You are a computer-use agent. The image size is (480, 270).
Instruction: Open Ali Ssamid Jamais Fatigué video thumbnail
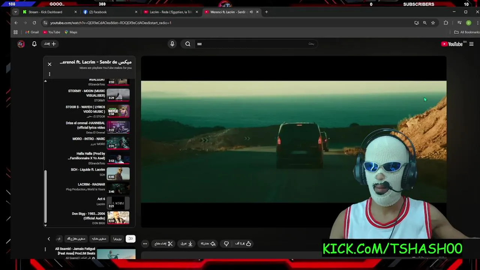pyautogui.click(x=116, y=254)
